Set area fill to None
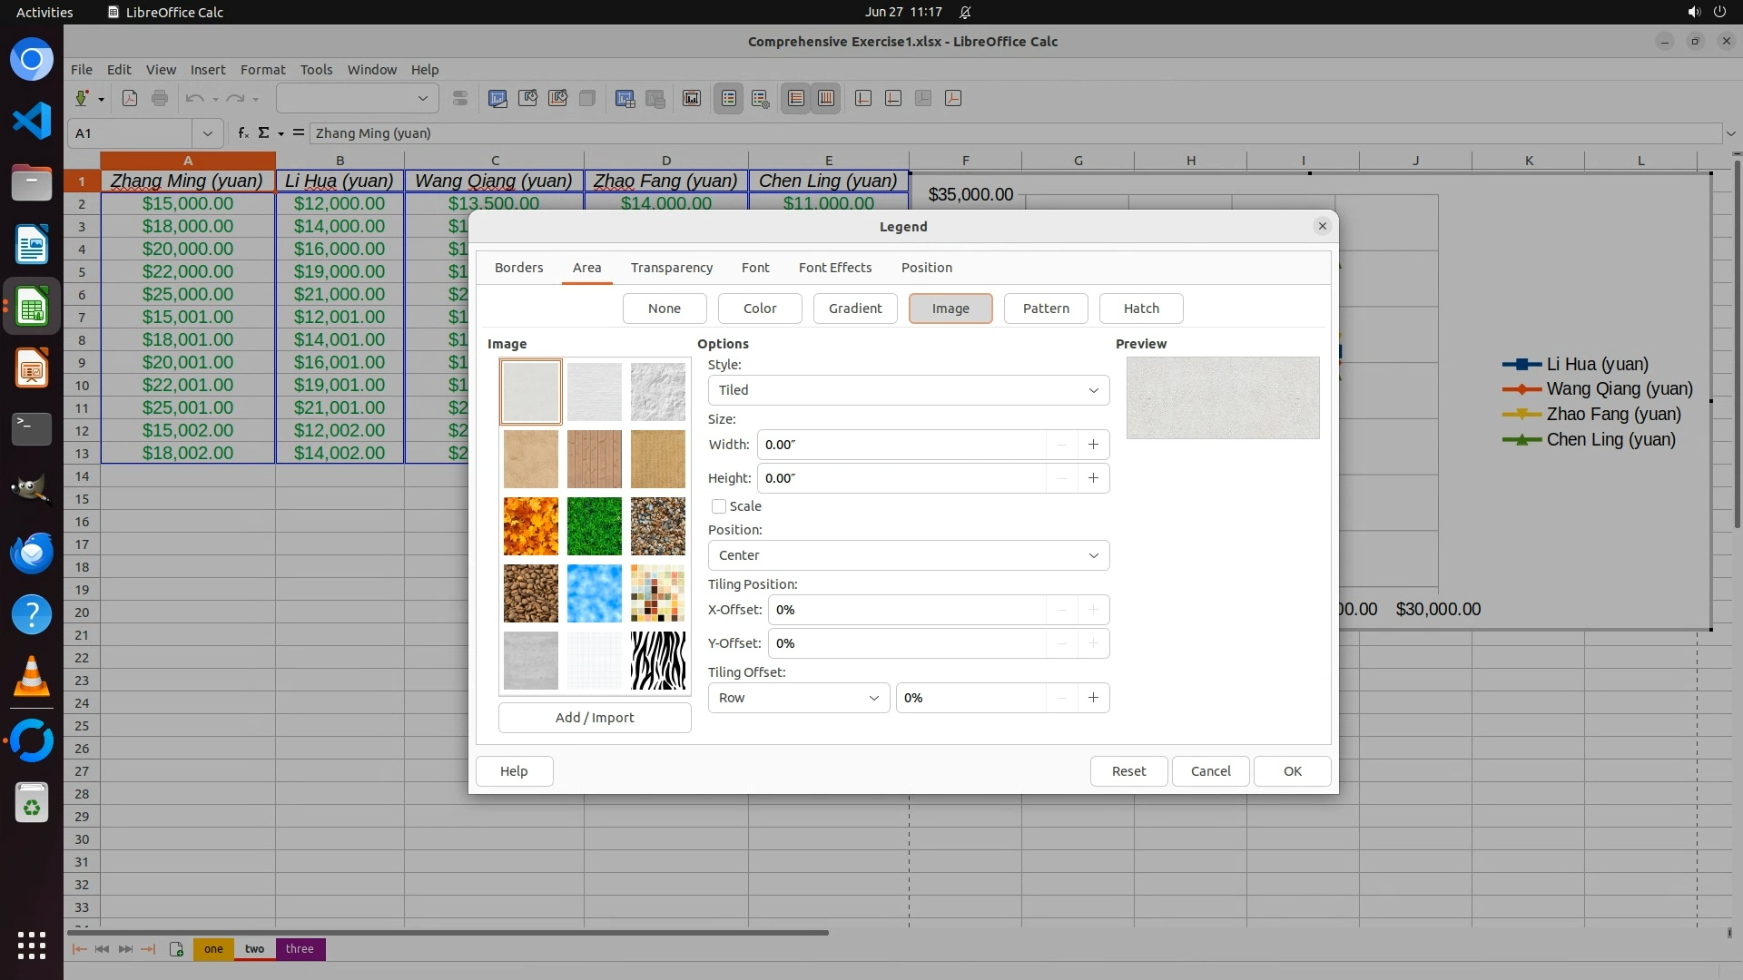This screenshot has height=980, width=1743. coord(664,309)
